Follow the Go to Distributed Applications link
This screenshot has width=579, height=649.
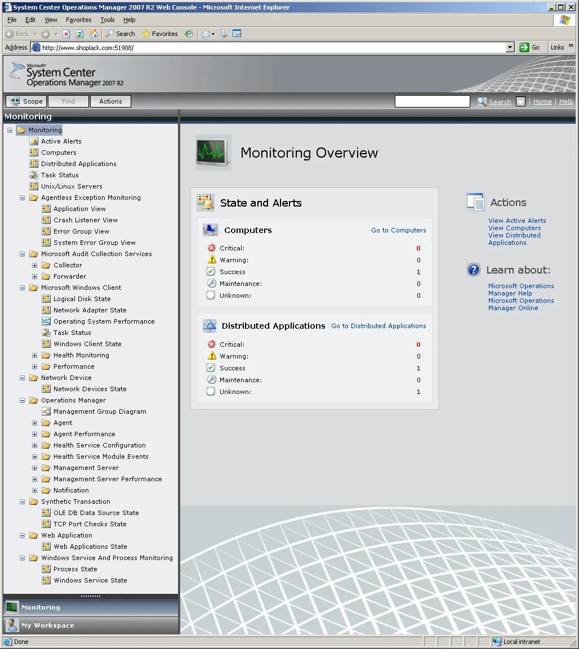pyautogui.click(x=378, y=326)
